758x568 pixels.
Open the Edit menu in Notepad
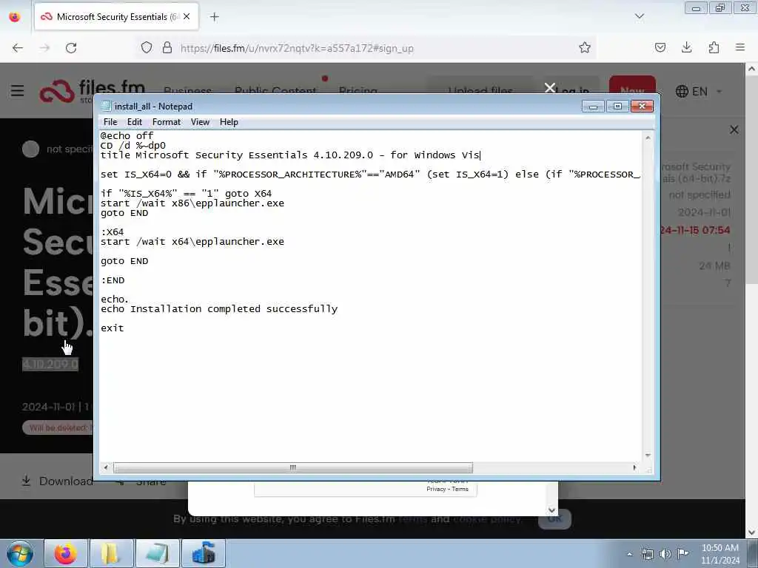(x=135, y=122)
